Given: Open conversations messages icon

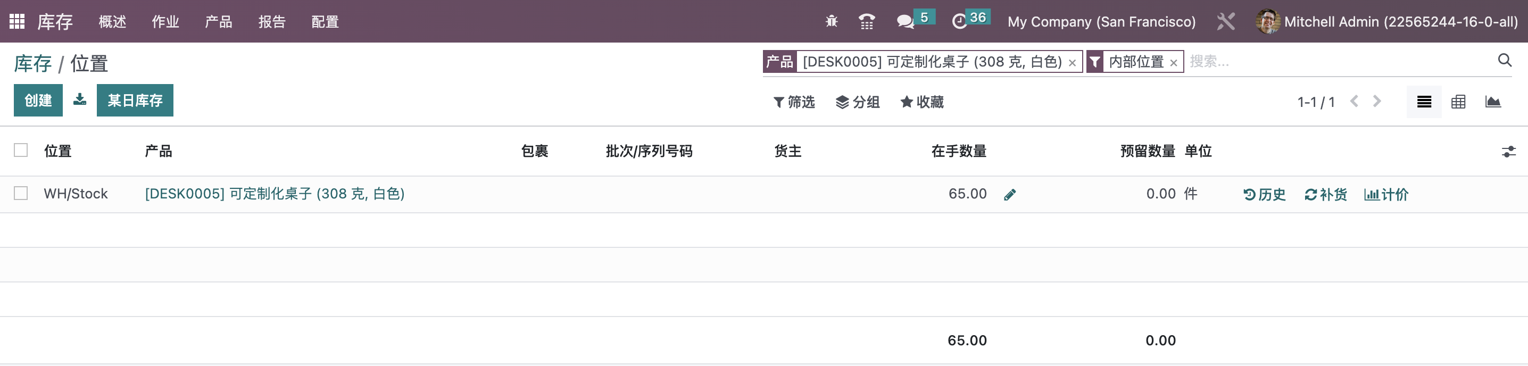Looking at the screenshot, I should tap(905, 22).
